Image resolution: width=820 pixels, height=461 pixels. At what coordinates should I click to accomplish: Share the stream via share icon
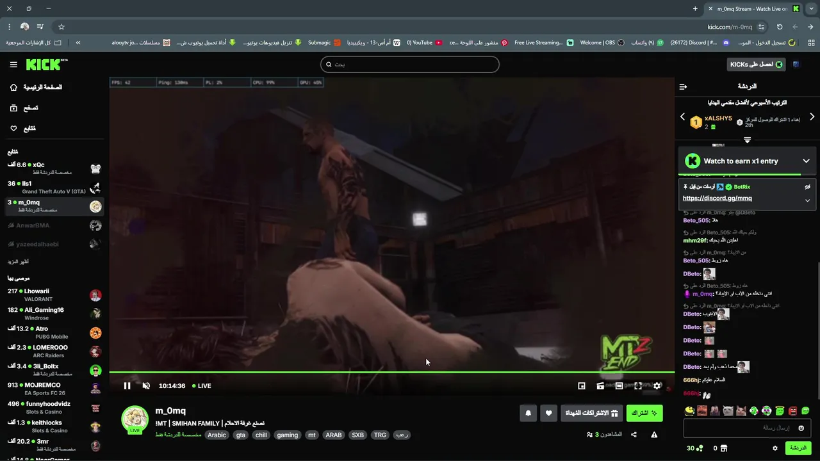pyautogui.click(x=634, y=435)
